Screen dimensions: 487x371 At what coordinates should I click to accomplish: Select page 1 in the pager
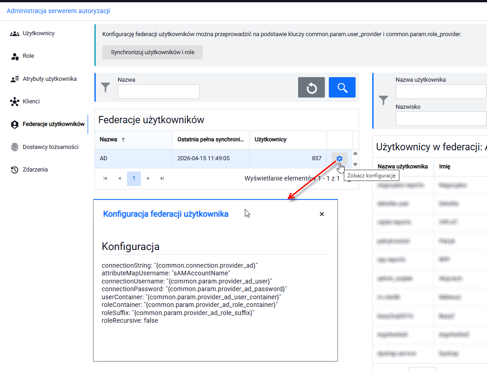click(134, 178)
